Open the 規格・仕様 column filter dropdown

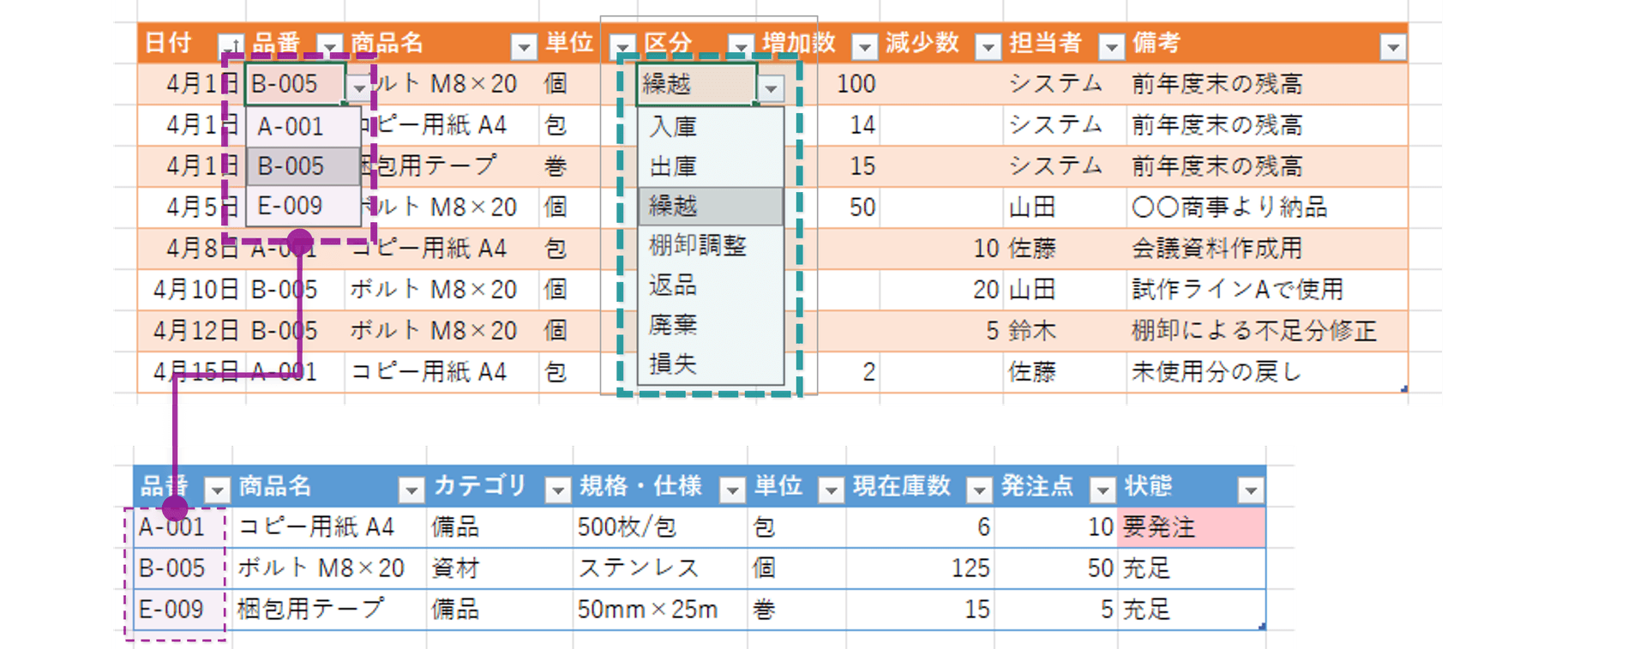(732, 490)
